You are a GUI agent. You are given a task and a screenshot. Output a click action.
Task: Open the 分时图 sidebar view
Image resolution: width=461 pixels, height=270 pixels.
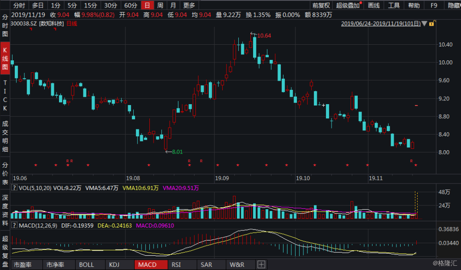pos(5,25)
